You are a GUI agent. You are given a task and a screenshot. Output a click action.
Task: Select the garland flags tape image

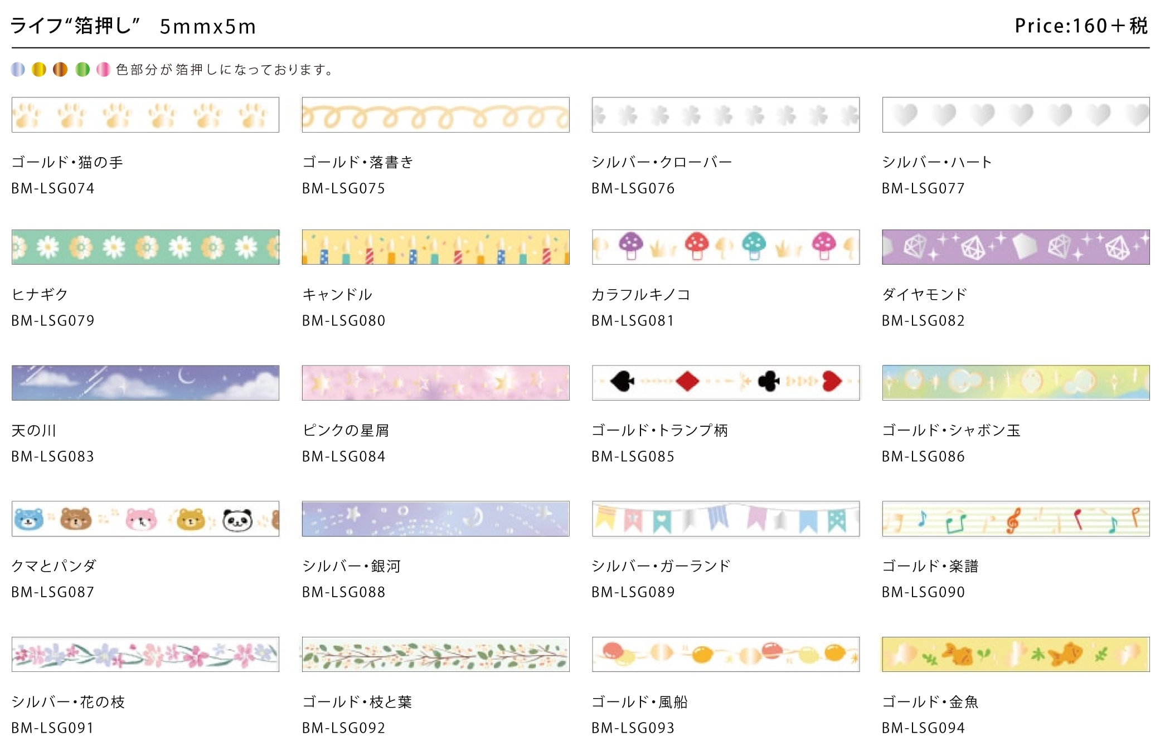pyautogui.click(x=725, y=519)
